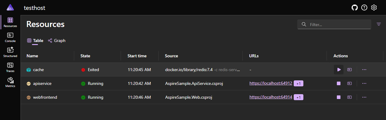Sort by Start time column header
This screenshot has width=386, height=120.
pos(137,56)
